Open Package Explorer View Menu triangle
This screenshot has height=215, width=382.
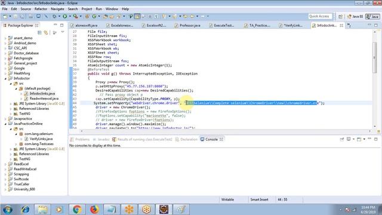tap(63, 32)
